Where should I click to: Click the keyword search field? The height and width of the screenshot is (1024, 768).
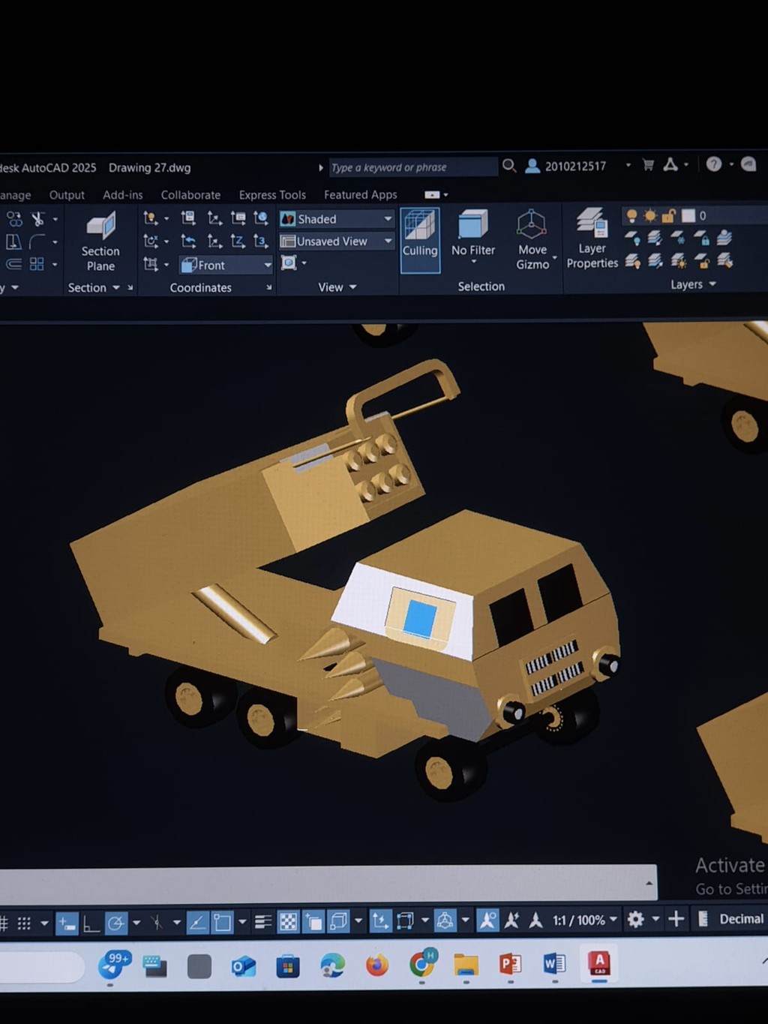click(412, 167)
